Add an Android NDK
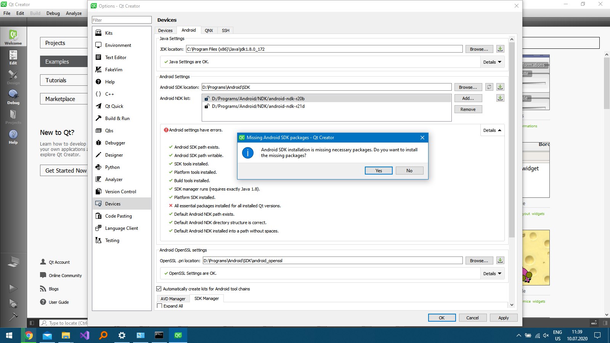This screenshot has width=610, height=343. (468, 98)
